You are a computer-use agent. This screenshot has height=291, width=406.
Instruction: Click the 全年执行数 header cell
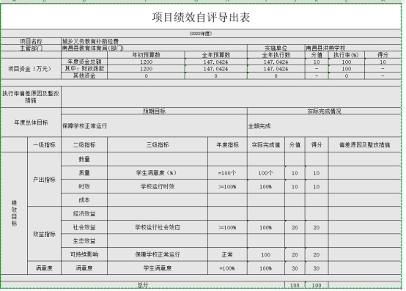pos(276,55)
